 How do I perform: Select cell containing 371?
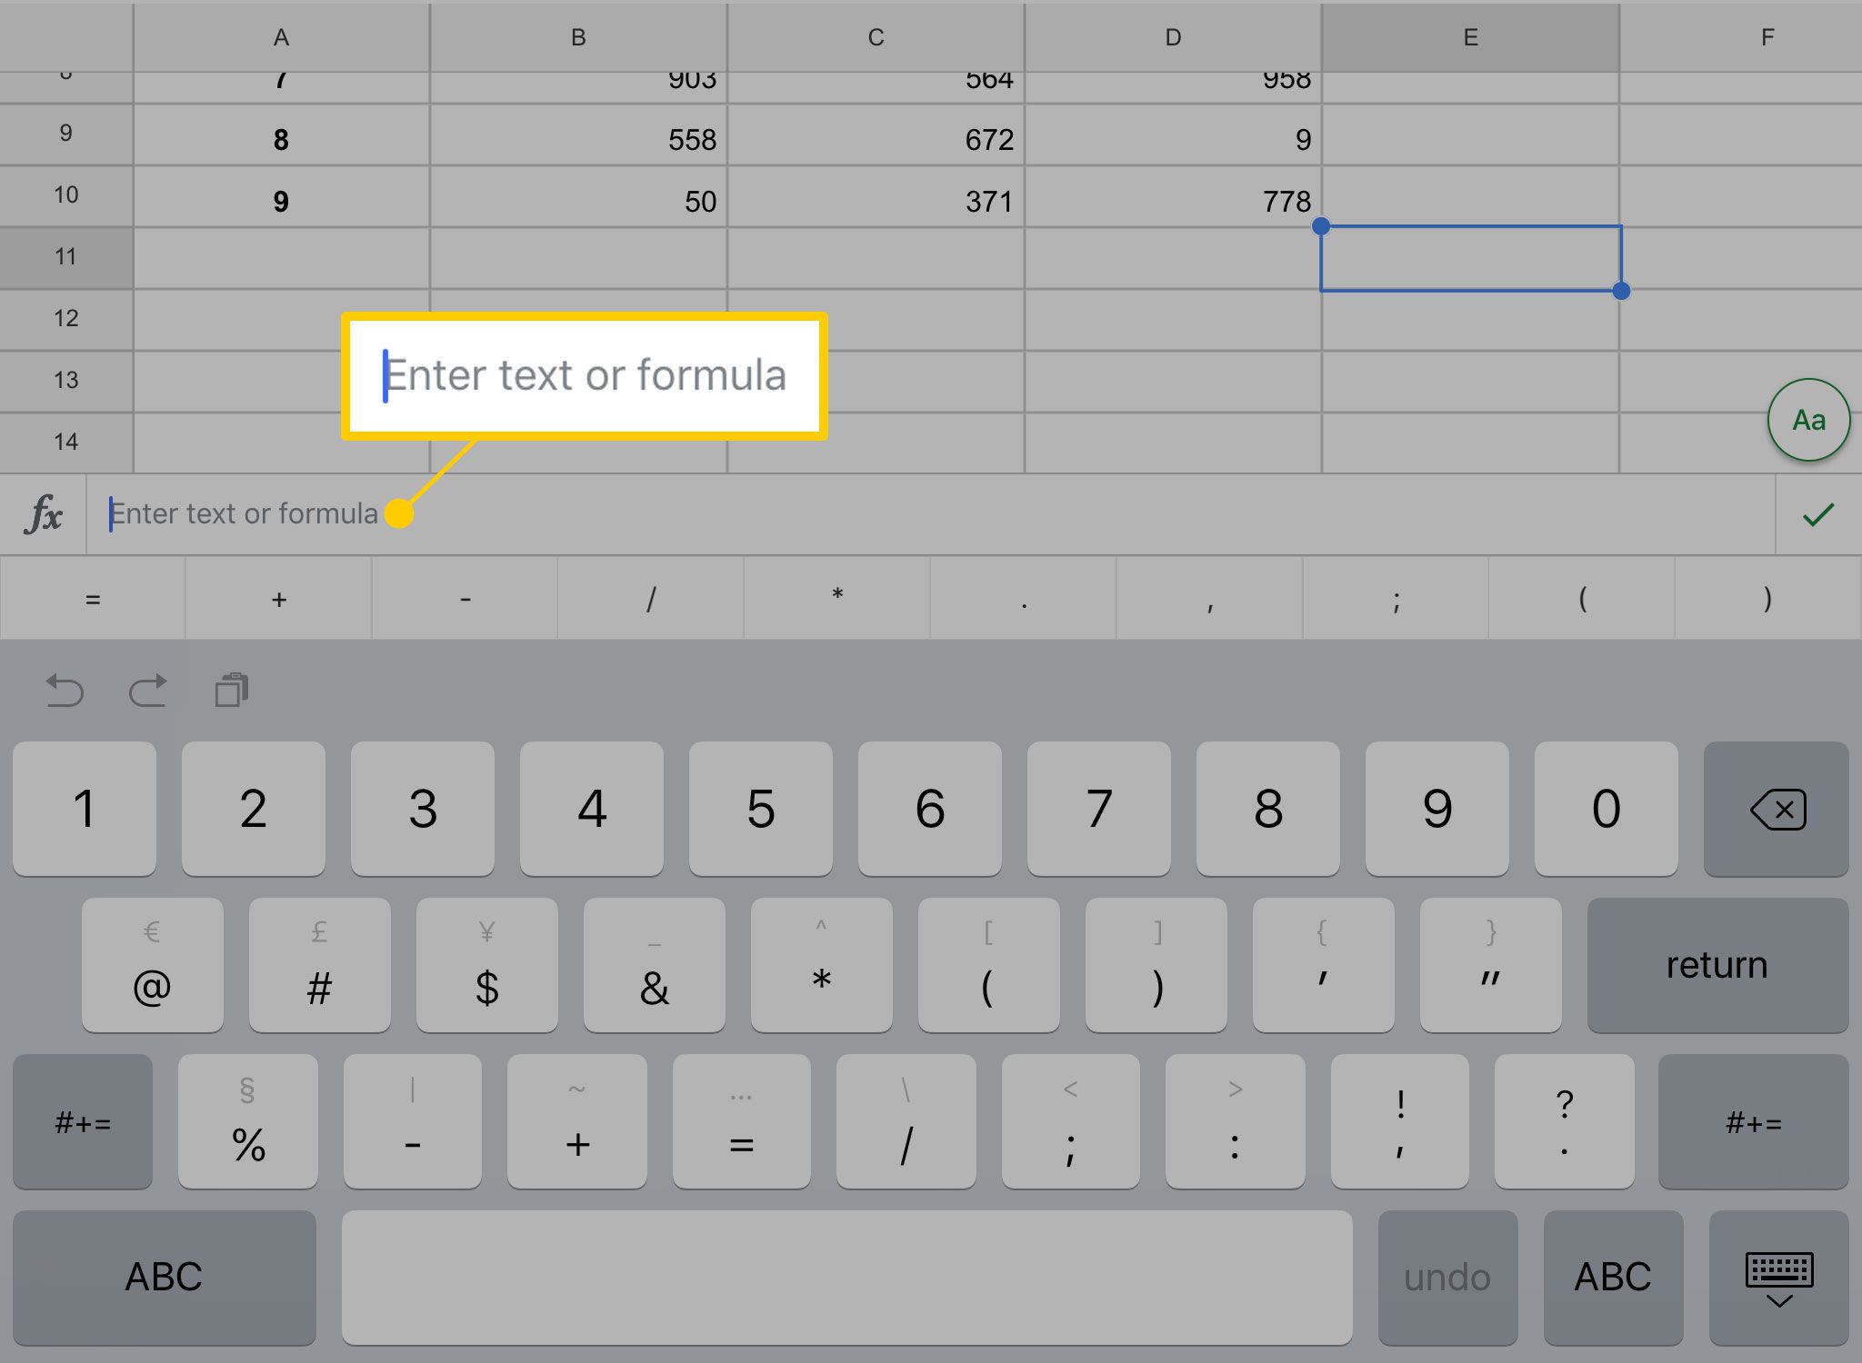[x=876, y=196]
